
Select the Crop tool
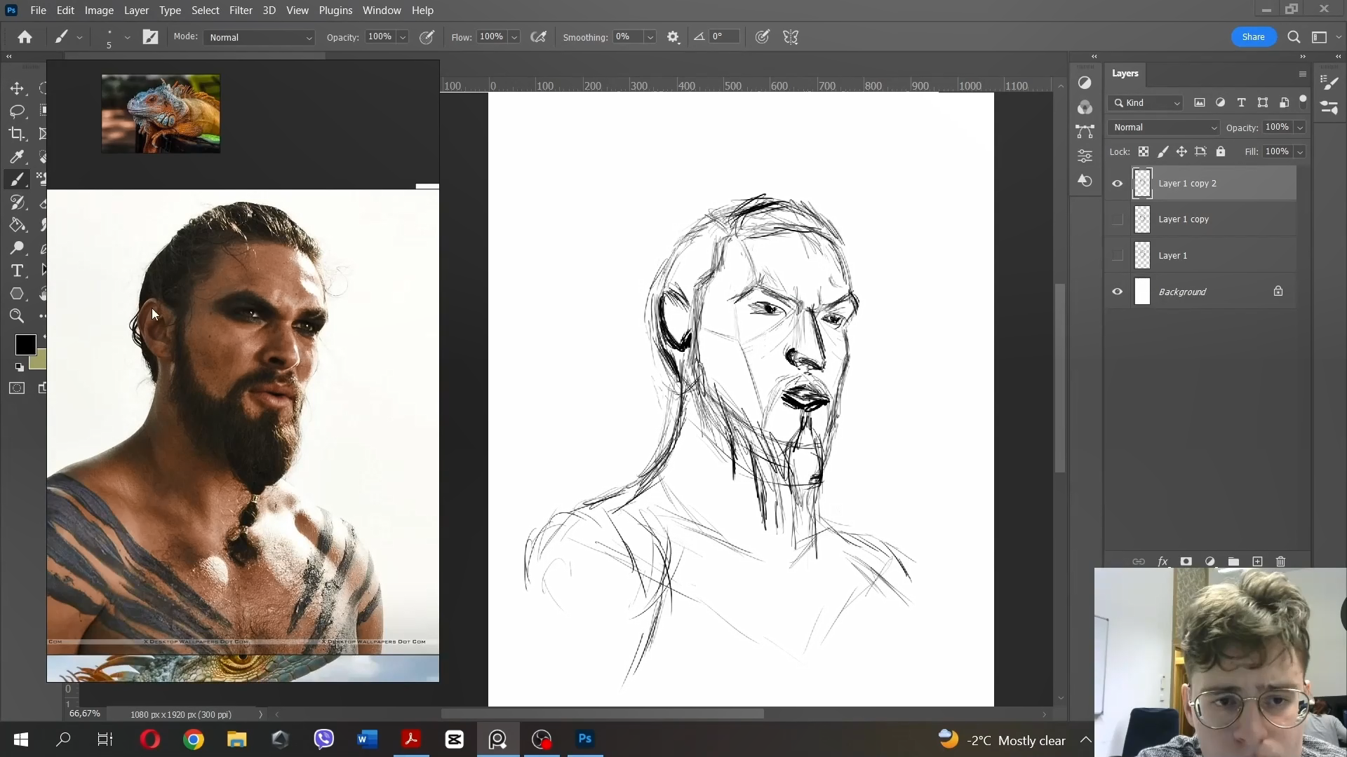[17, 133]
